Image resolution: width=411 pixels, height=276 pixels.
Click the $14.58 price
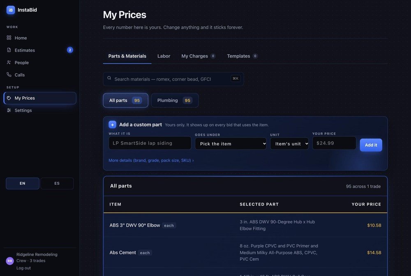374,253
